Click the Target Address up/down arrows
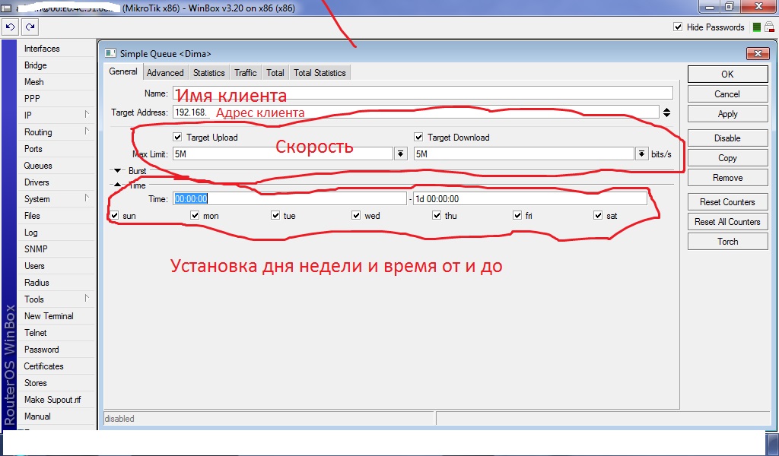Viewport: 779px width, 456px height. point(666,112)
